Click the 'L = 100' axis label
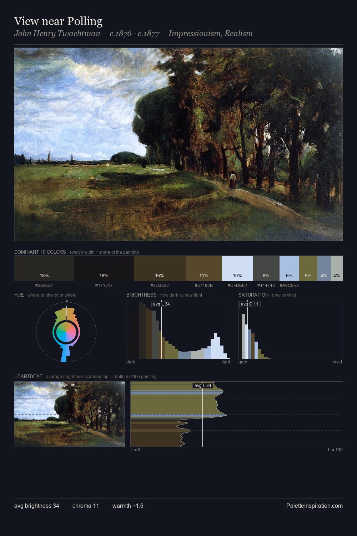The width and height of the screenshot is (357, 536). [335, 450]
